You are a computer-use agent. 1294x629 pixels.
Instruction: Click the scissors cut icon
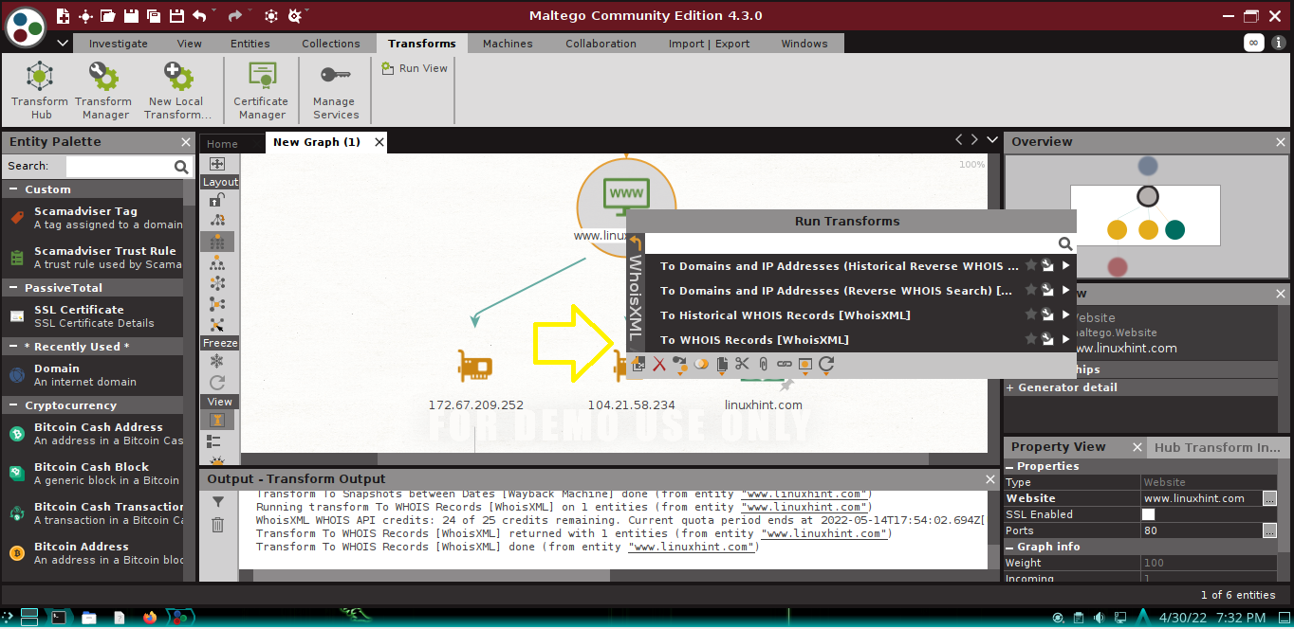click(x=742, y=364)
